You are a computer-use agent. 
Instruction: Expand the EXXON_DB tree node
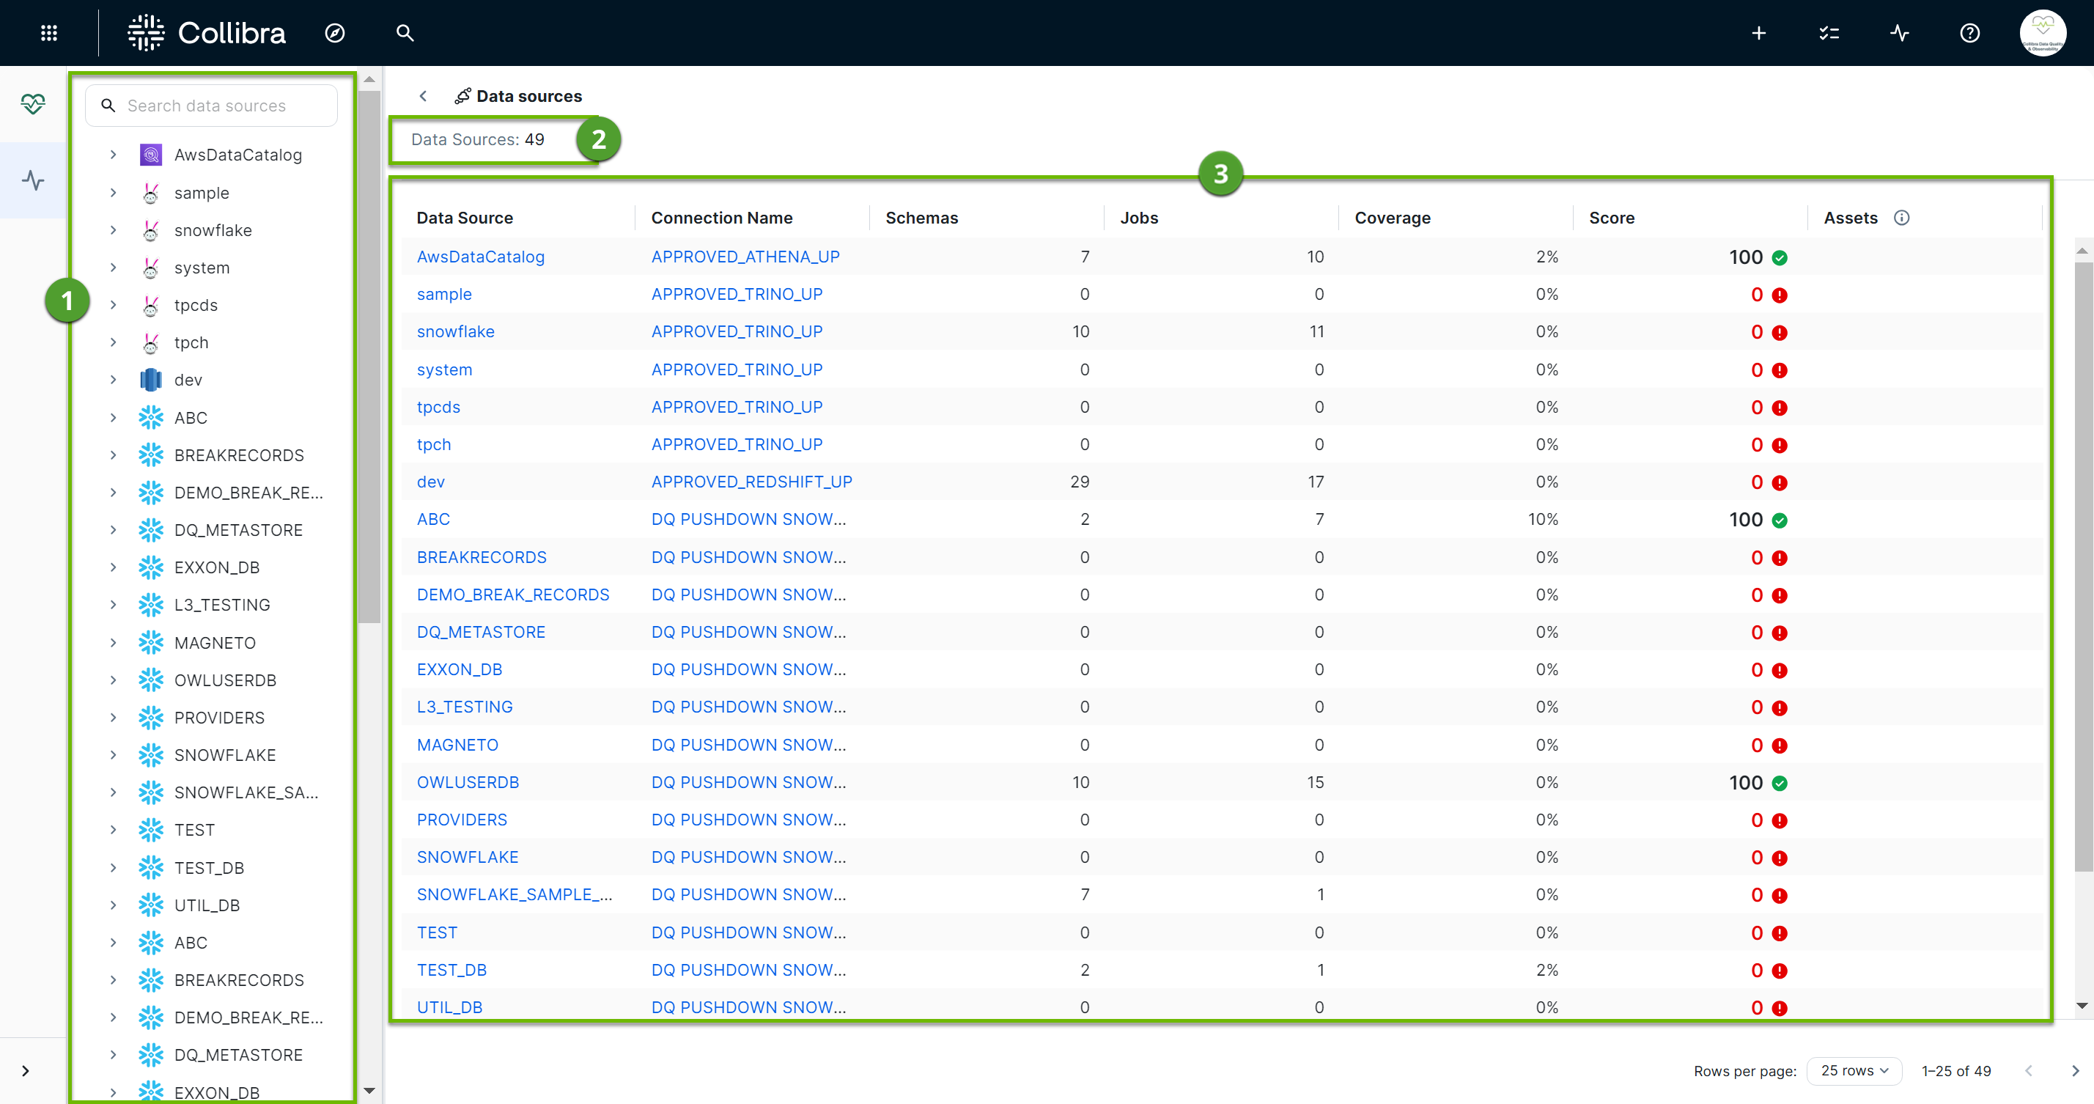click(113, 567)
